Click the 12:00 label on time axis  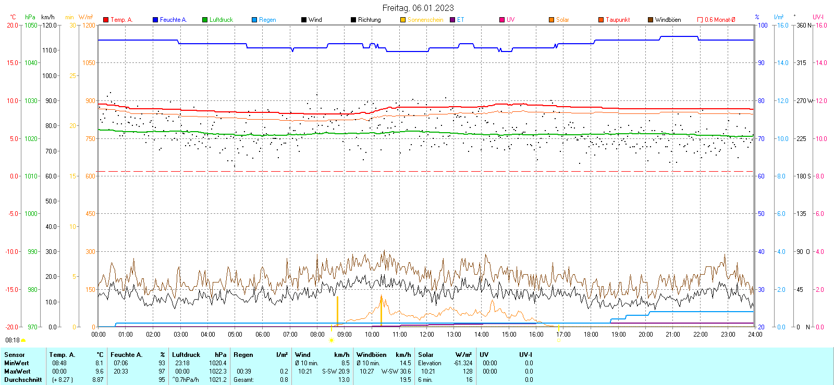coord(426,335)
